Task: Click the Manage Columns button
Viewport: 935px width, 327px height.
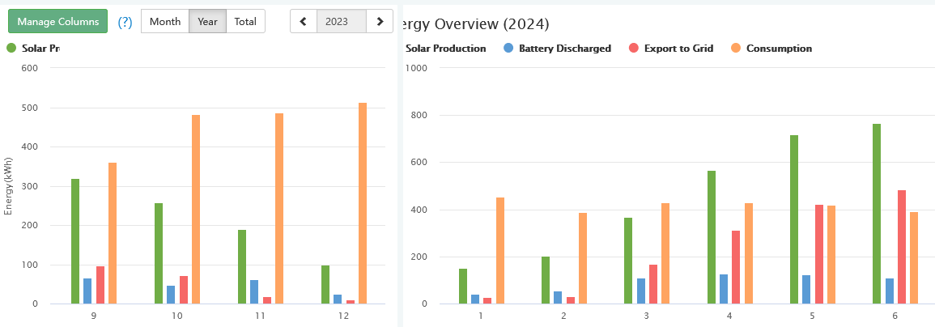Action: coord(57,22)
